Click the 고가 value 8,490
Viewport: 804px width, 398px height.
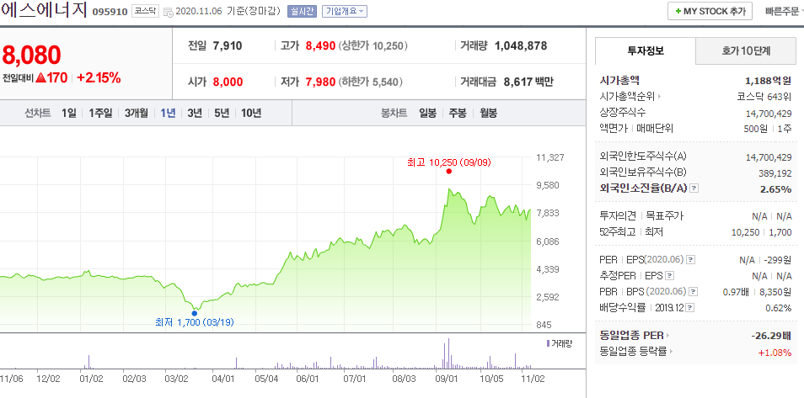coord(320,46)
